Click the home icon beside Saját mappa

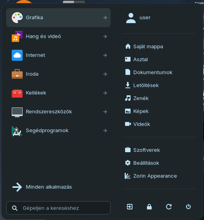click(128, 46)
